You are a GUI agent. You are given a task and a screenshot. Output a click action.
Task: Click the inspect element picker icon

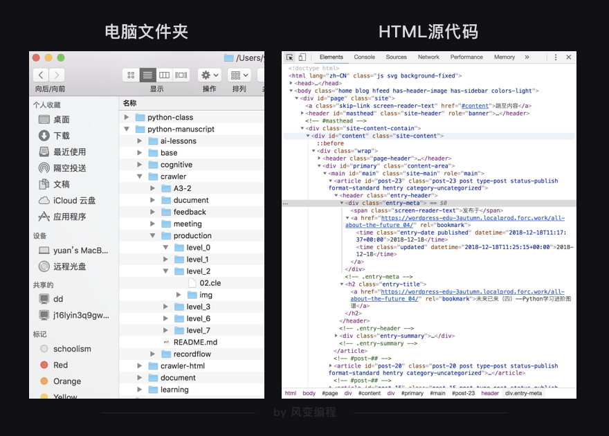pos(290,57)
